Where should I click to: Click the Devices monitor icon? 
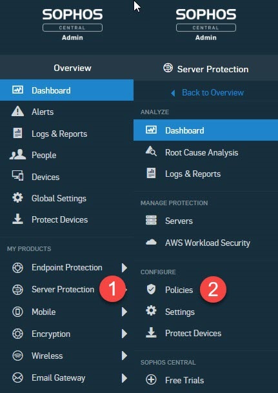[x=18, y=176]
